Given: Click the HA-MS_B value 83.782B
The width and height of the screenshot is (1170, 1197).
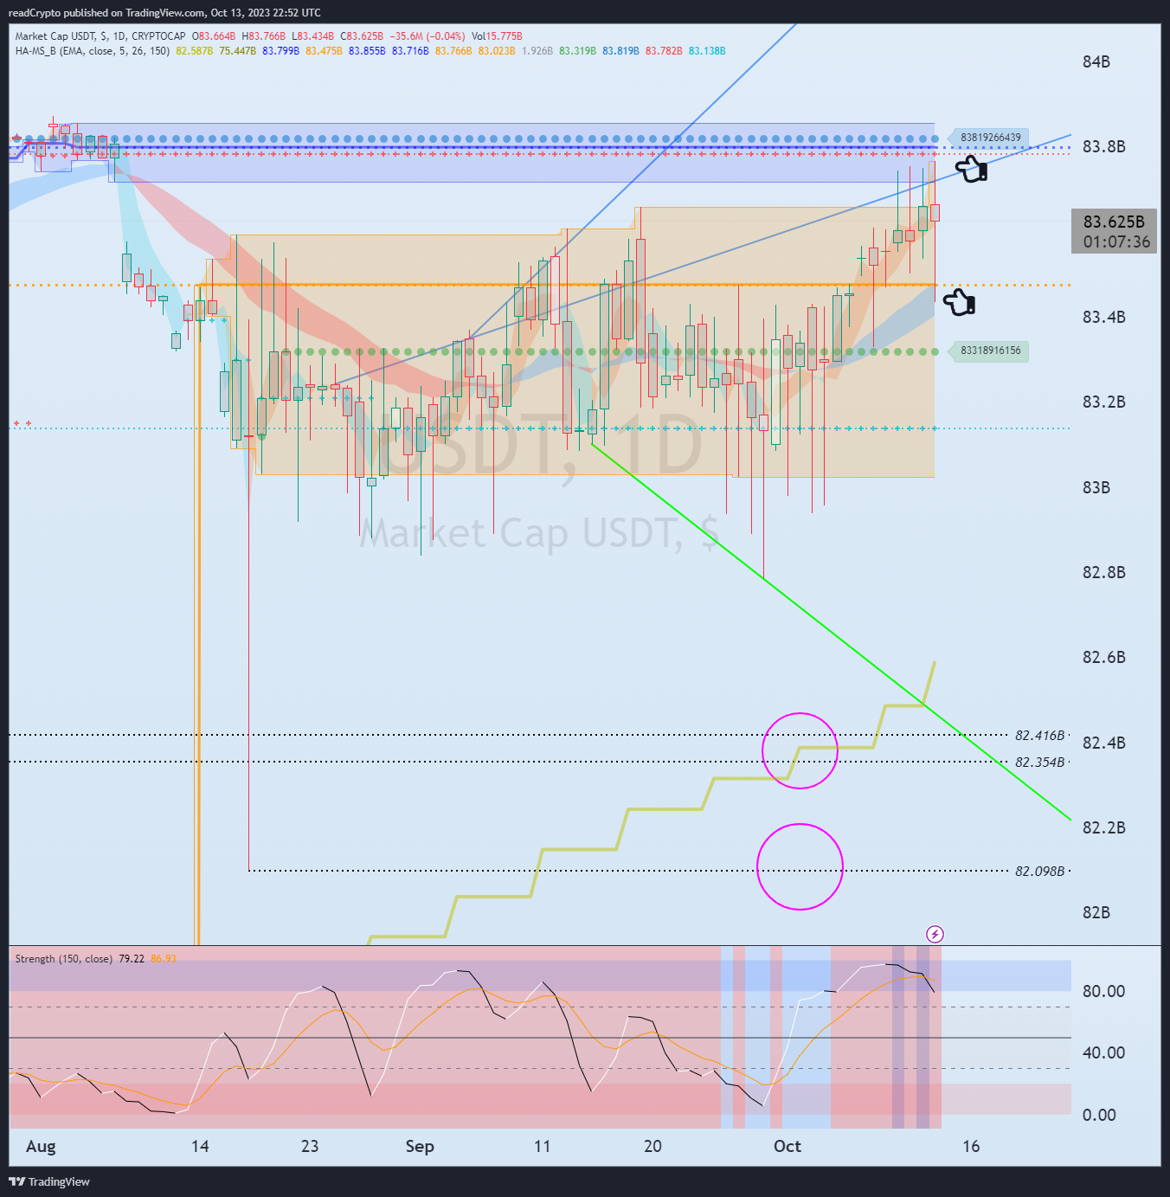Looking at the screenshot, I should pyautogui.click(x=664, y=51).
